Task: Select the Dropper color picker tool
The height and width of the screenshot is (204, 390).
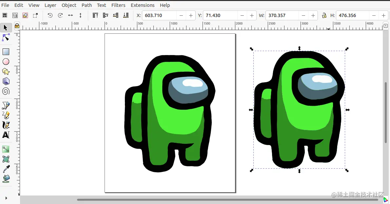Action: tap(6, 169)
